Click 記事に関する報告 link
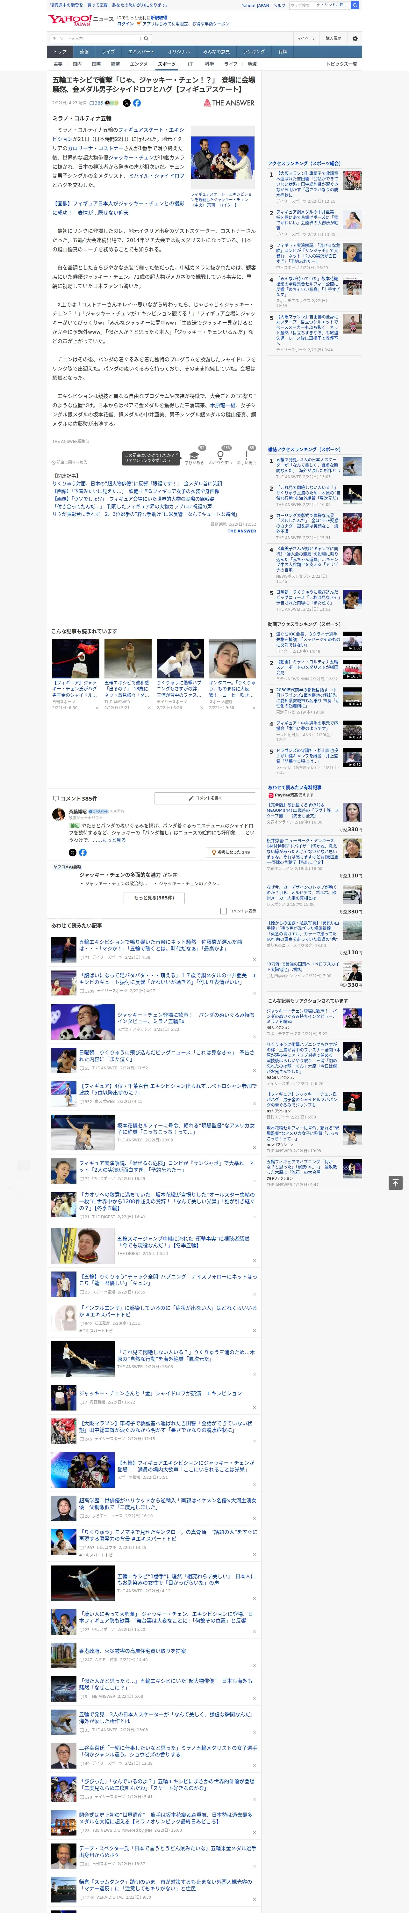Image resolution: width=409 pixels, height=1913 pixels. tap(70, 462)
